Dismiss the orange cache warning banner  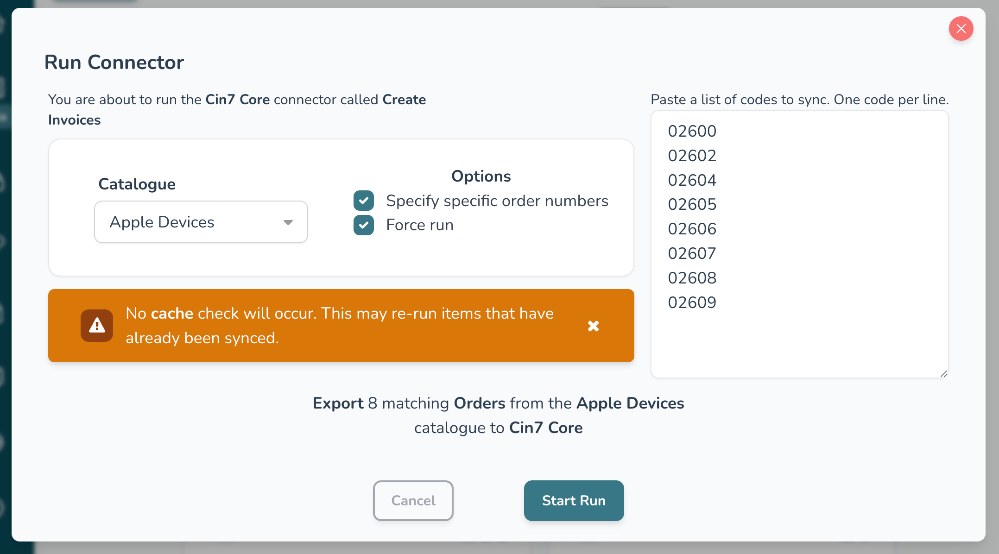click(593, 326)
